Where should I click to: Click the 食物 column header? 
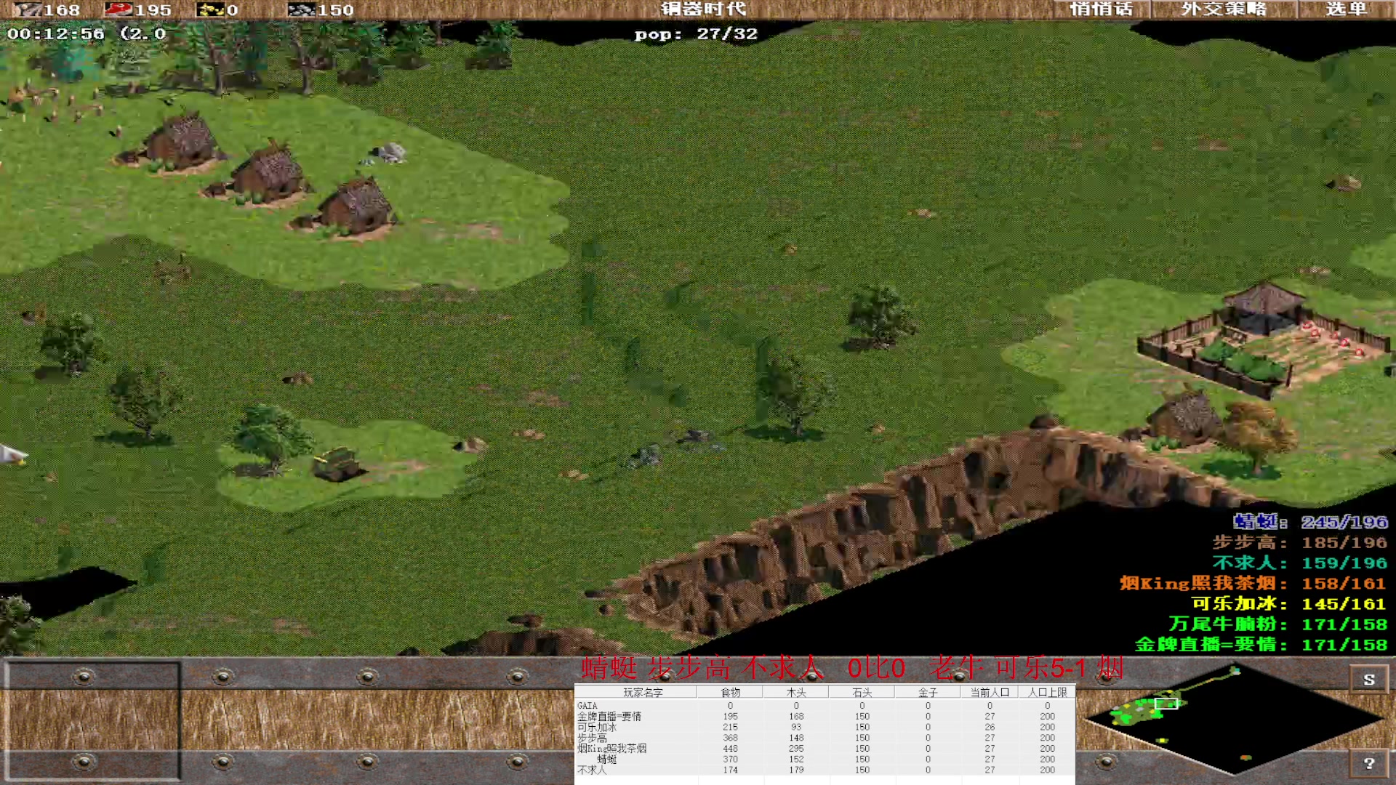tap(731, 693)
